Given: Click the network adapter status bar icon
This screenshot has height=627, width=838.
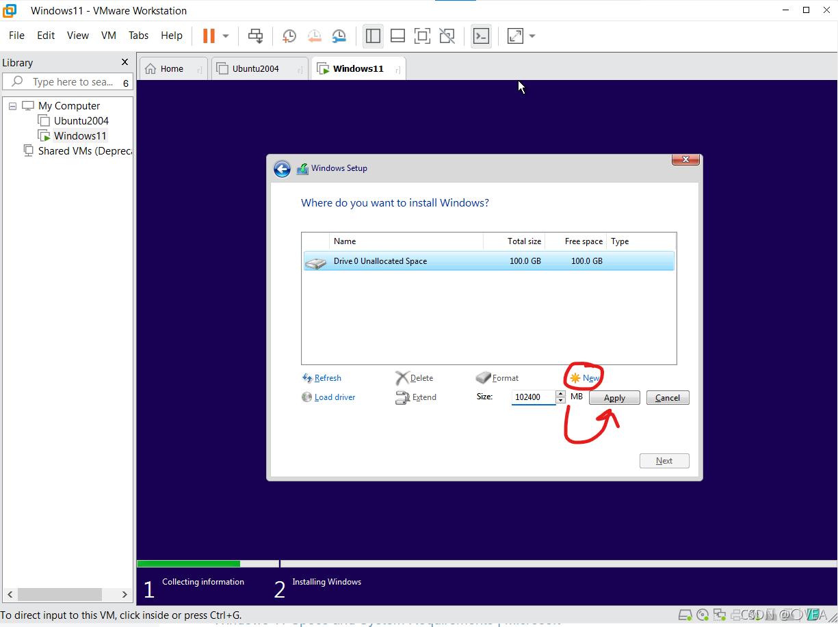Looking at the screenshot, I should click(720, 614).
